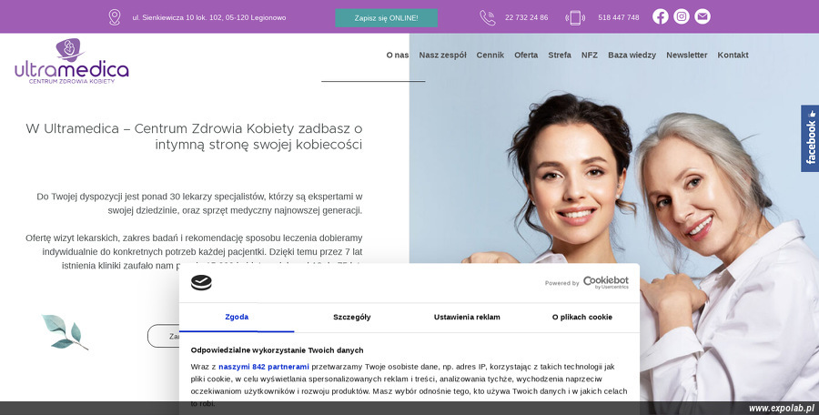Click the Zapisz się ONLINE! button
Image resolution: width=819 pixels, height=415 pixels.
[x=386, y=18]
